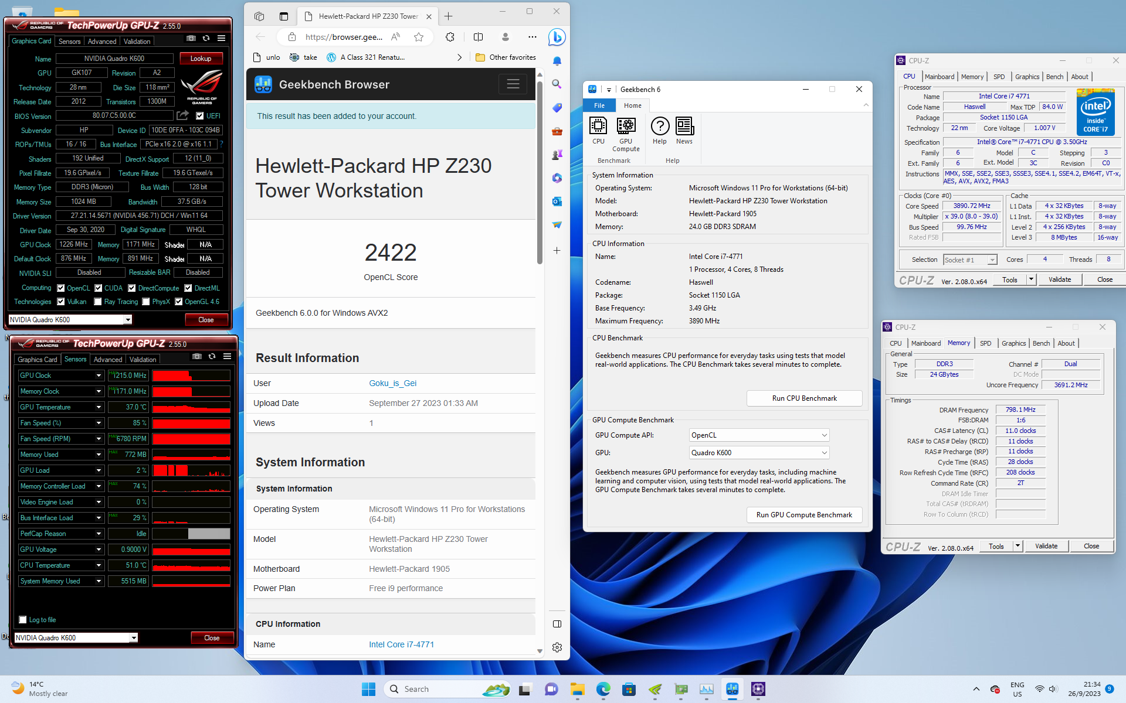The width and height of the screenshot is (1126, 703).
Task: Open File tab in Geekbench 6
Action: 599,105
